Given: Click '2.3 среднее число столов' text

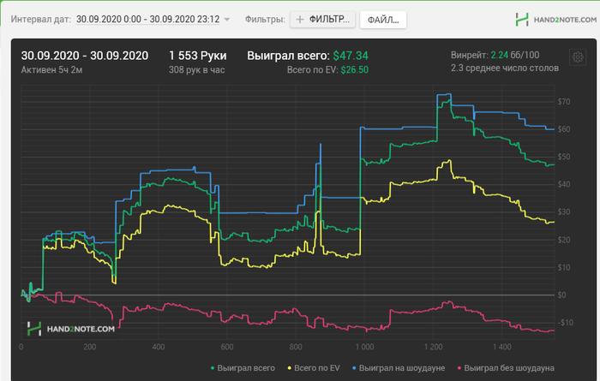Looking at the screenshot, I should 505,68.
